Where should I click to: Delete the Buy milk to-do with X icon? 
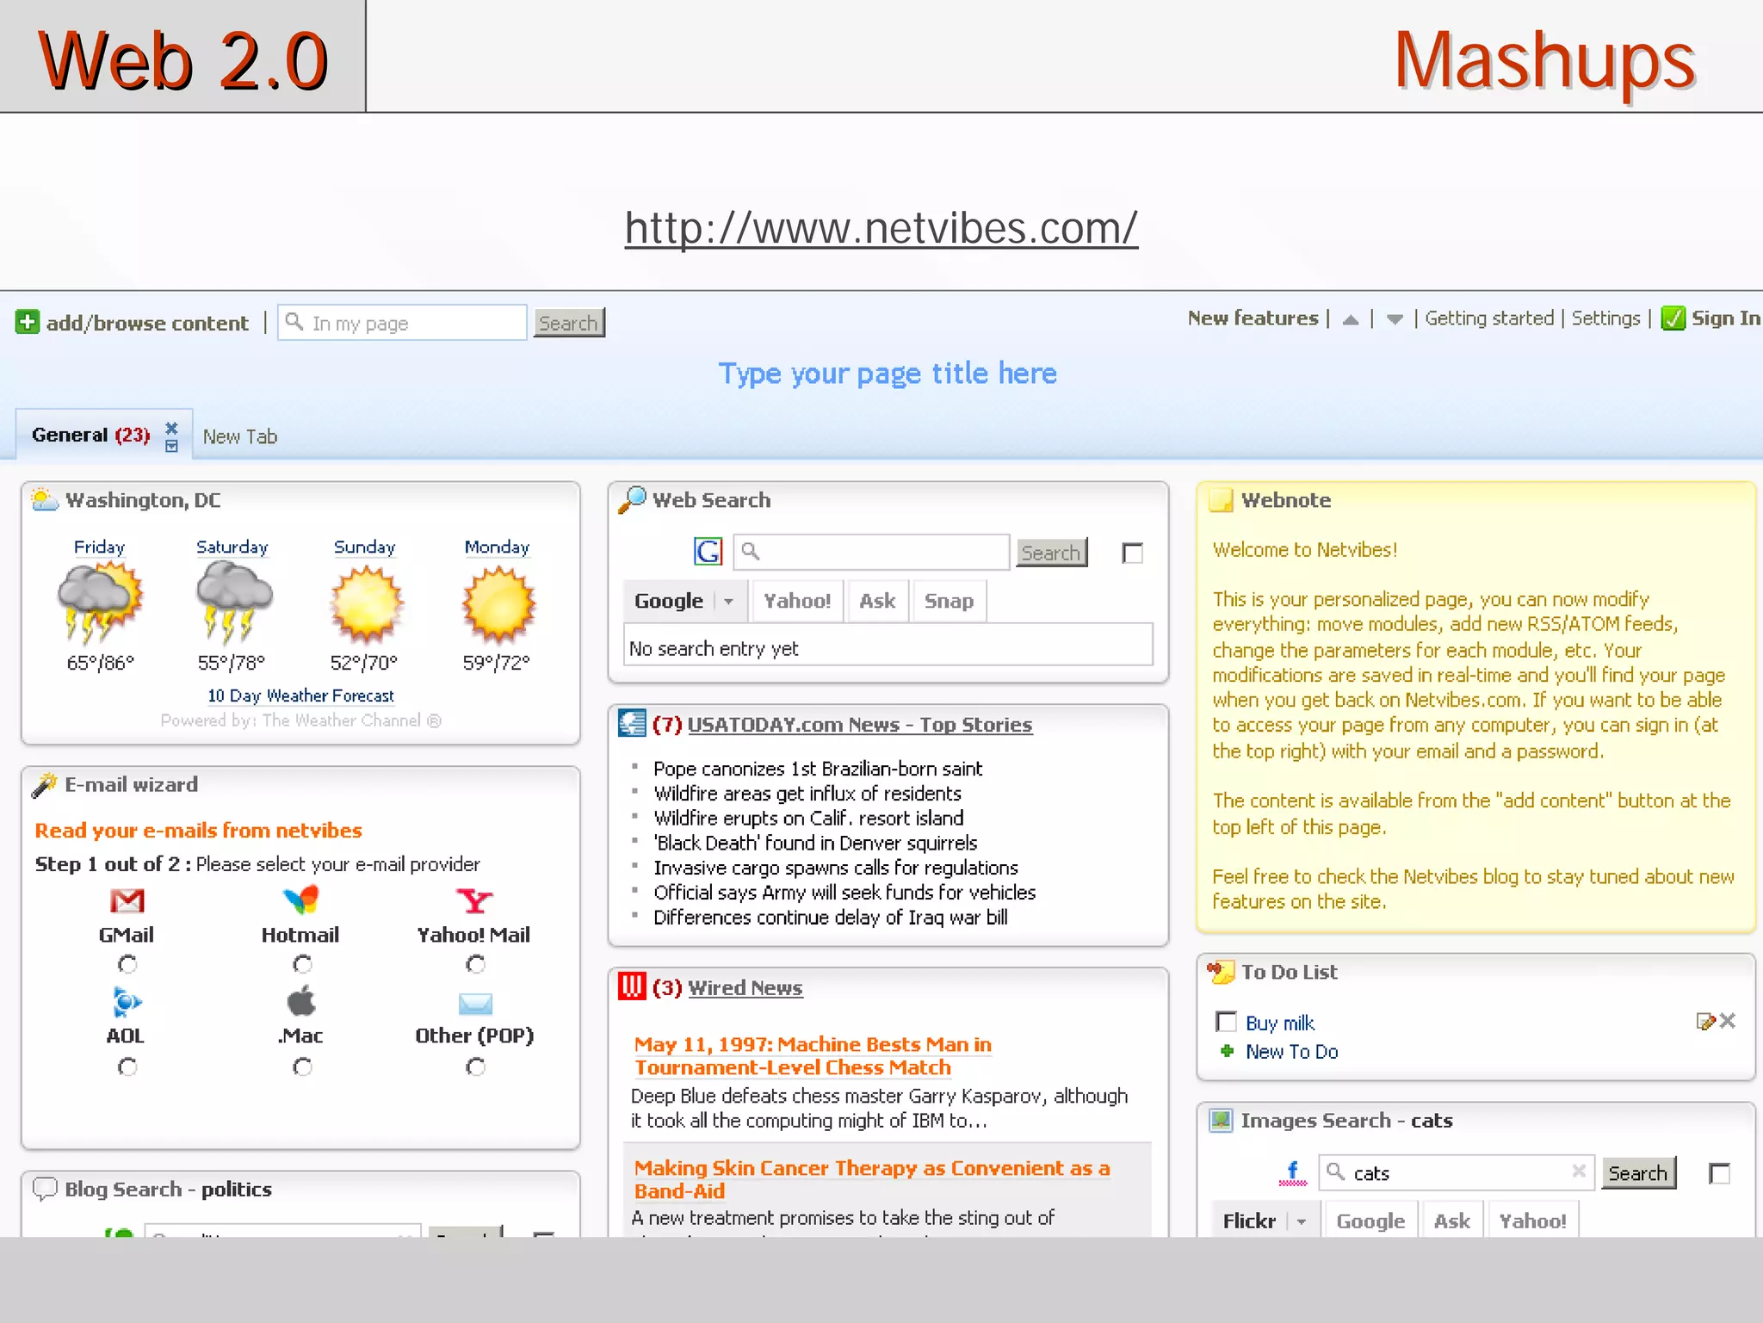[1728, 1022]
